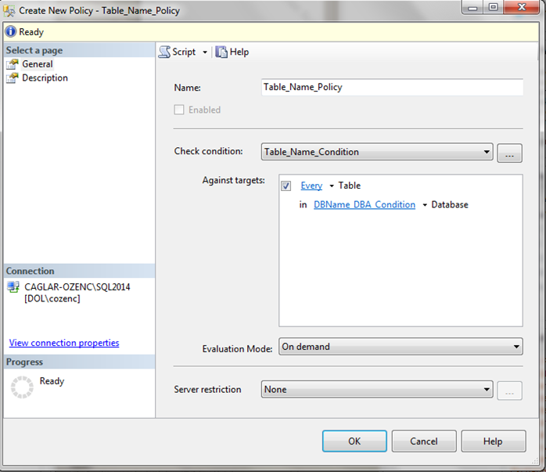Expand the Check condition combo box

click(487, 152)
